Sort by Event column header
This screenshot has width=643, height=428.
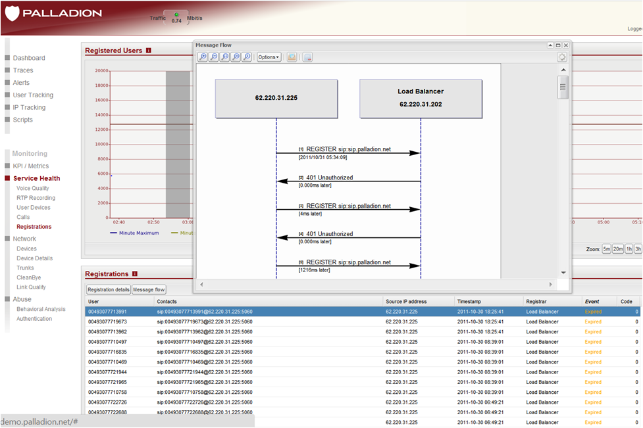(600, 302)
